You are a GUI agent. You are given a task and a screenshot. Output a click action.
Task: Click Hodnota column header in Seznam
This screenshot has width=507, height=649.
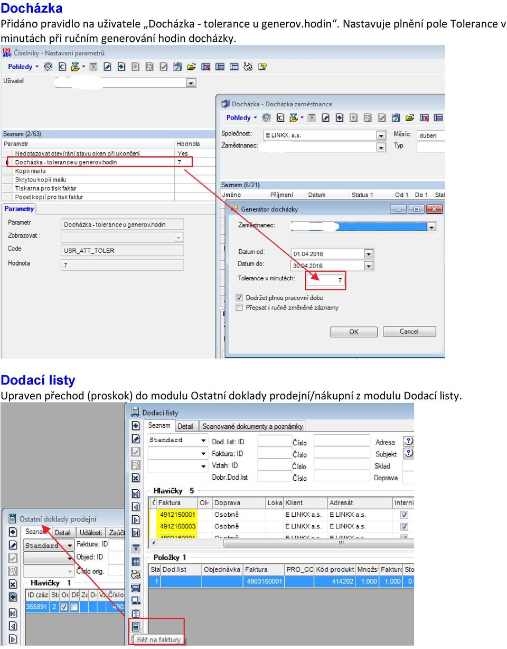tap(195, 144)
